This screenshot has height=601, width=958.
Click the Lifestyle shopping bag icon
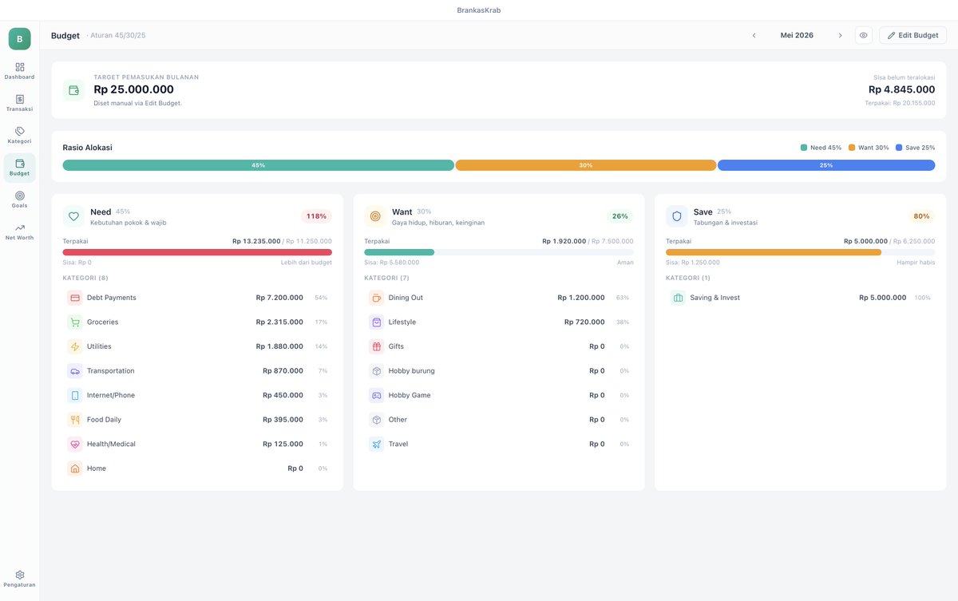point(376,322)
